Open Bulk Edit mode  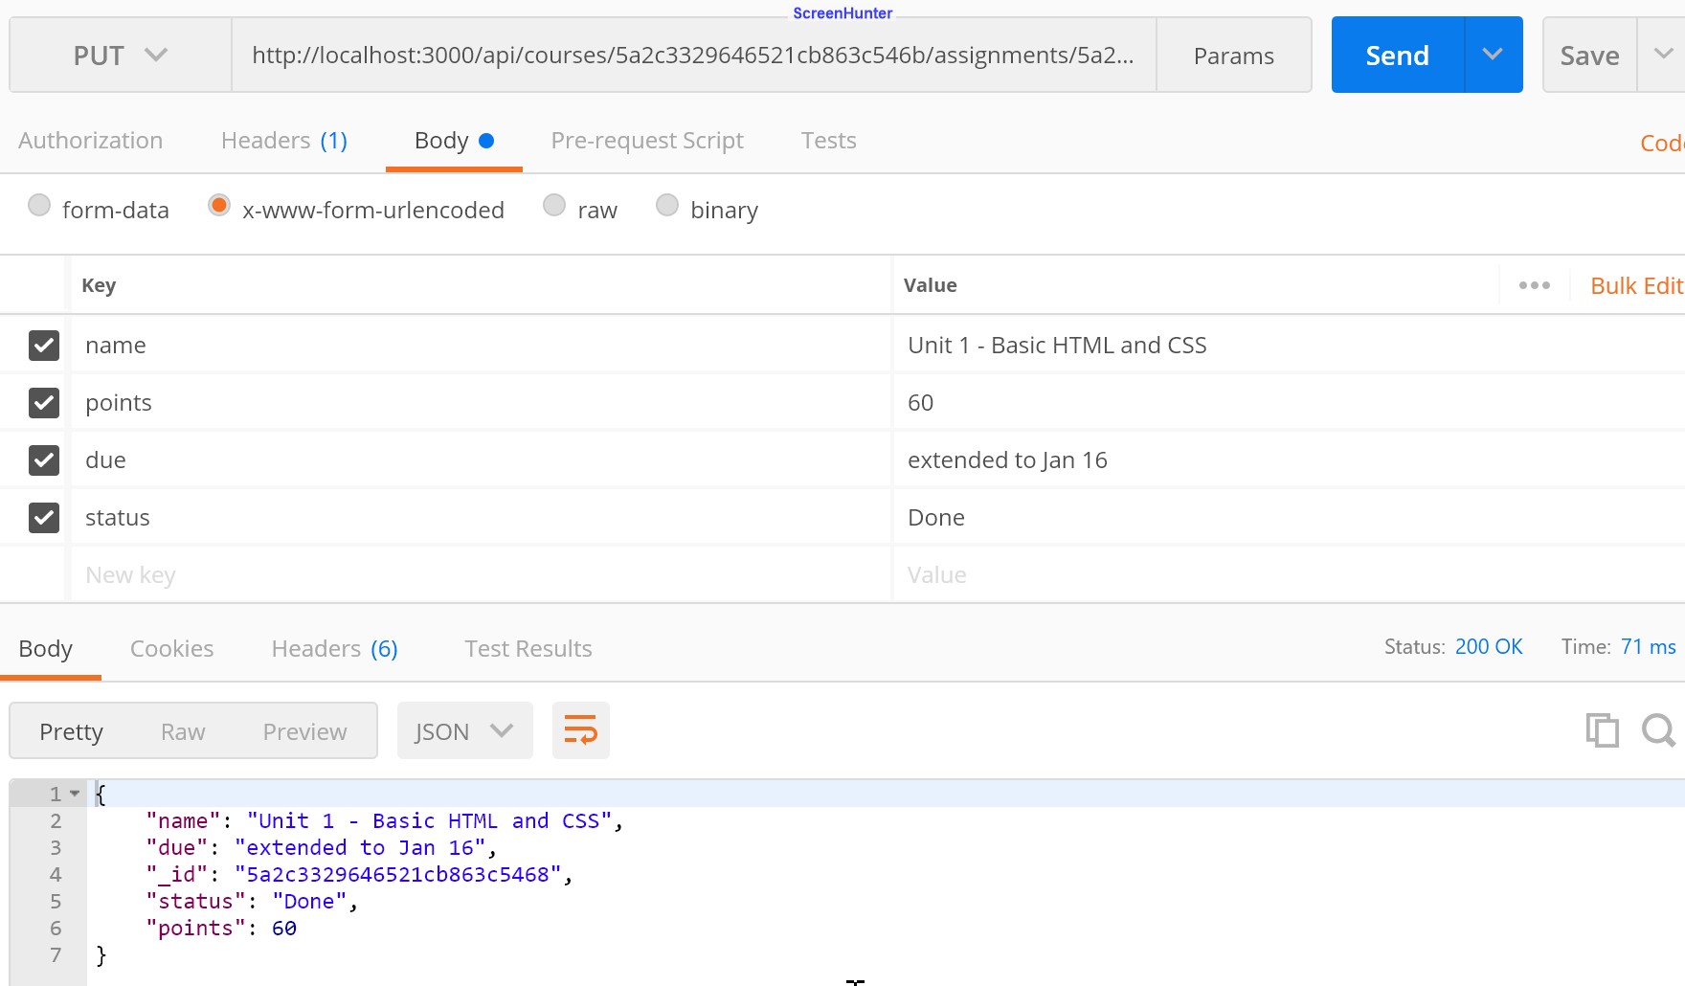(1636, 285)
